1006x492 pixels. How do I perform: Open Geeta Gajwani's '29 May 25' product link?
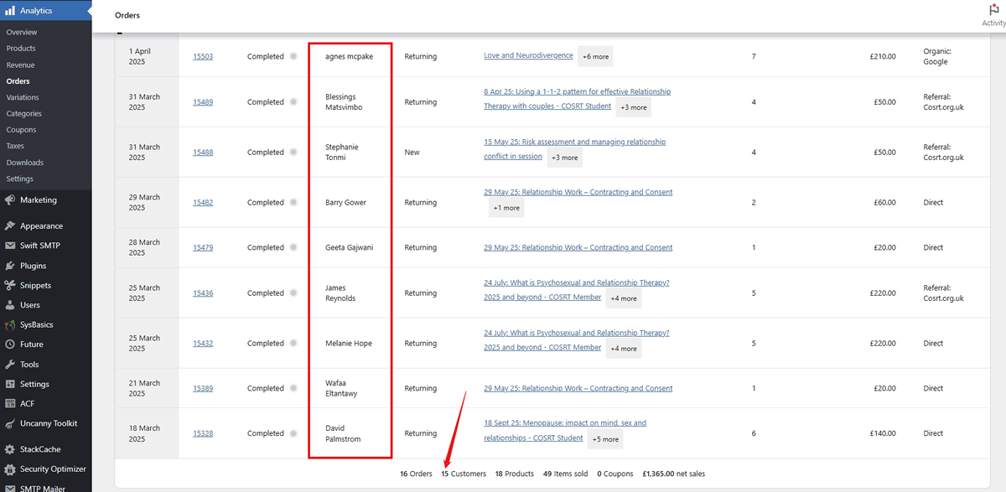pyautogui.click(x=578, y=247)
